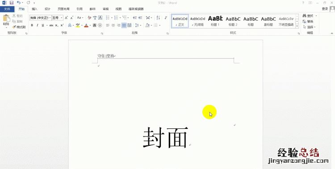Image resolution: width=335 pixels, height=169 pixels.
Task: Click the Find (查找) binoculars button
Action: (308, 16)
